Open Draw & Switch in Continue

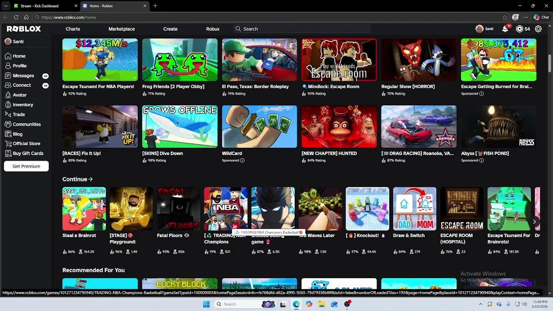point(415,209)
